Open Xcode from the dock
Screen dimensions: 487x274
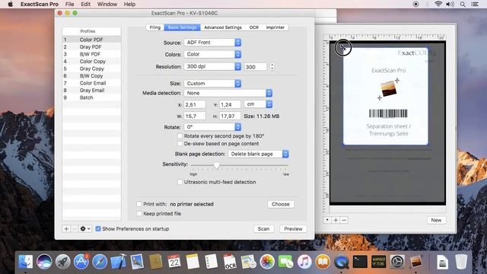(119, 262)
